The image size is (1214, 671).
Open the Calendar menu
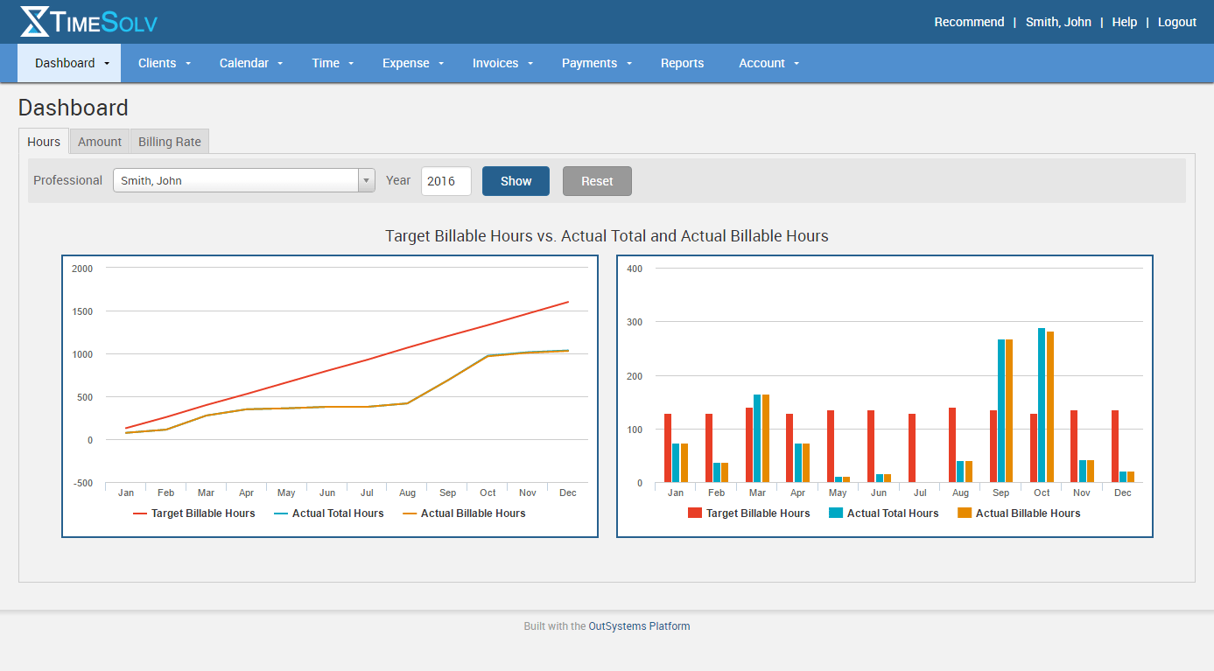click(x=250, y=63)
